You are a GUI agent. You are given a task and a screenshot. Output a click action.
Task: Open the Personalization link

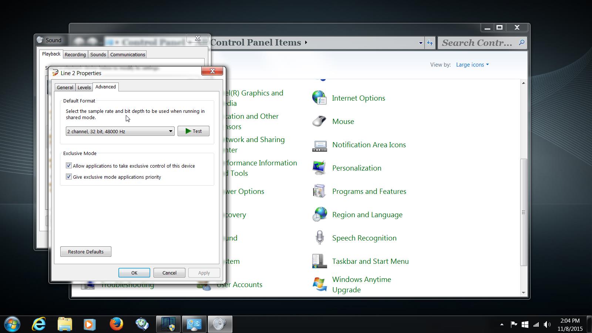pos(357,168)
